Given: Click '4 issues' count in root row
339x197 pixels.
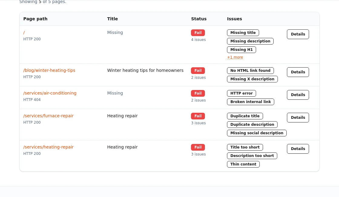Looking at the screenshot, I should click(x=198, y=40).
